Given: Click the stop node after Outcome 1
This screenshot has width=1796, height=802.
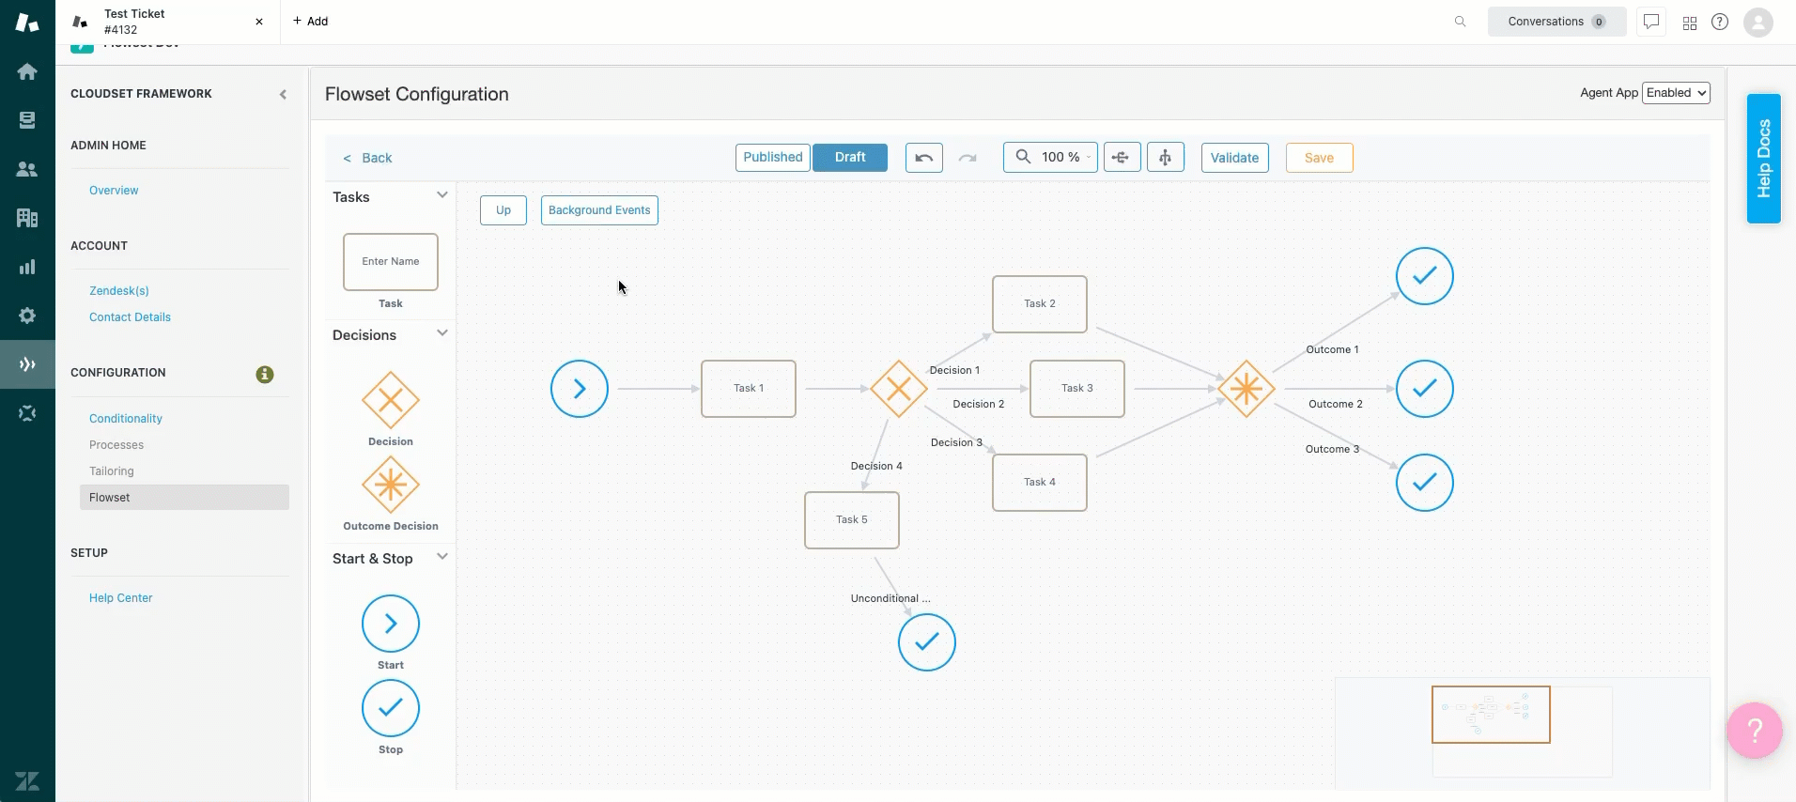Looking at the screenshot, I should click(x=1425, y=276).
